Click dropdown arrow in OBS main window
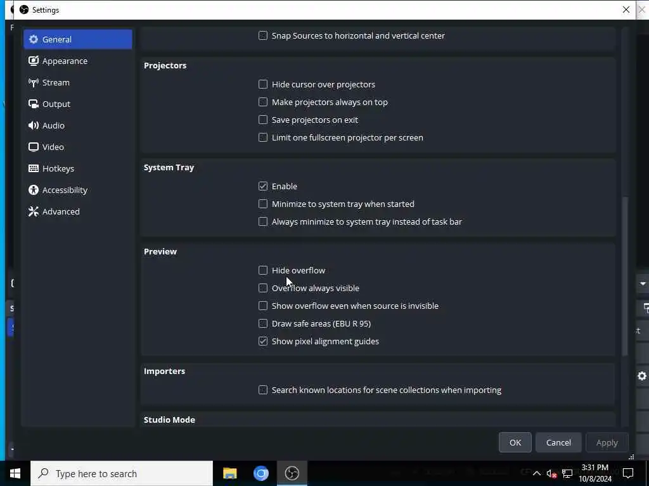The width and height of the screenshot is (649, 486). [643, 283]
